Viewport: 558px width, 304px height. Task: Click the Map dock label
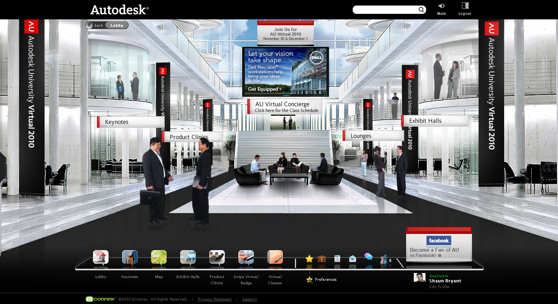[x=159, y=277]
